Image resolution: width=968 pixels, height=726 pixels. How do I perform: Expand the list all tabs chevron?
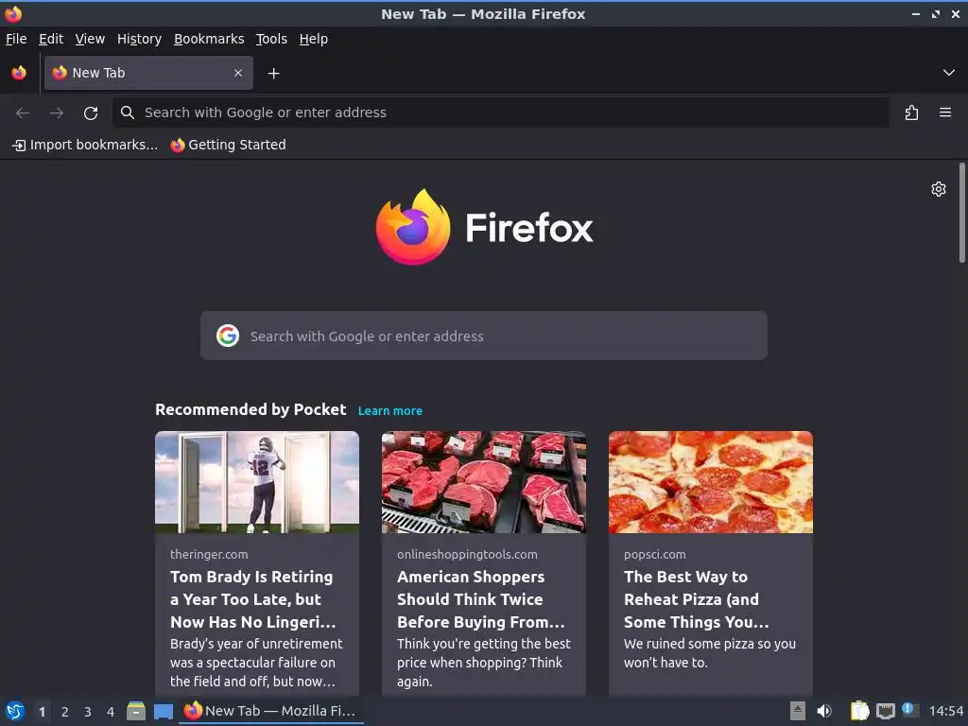949,73
